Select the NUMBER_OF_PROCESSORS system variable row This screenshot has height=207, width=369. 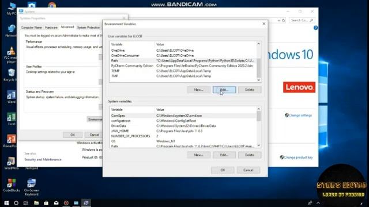click(183, 136)
